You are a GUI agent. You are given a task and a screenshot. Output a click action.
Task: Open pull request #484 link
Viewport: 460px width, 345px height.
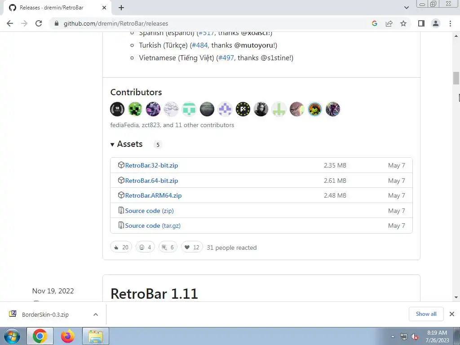pos(200,45)
